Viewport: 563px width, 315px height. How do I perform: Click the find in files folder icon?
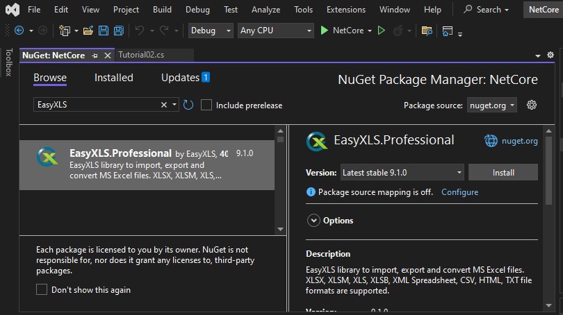[427, 31]
